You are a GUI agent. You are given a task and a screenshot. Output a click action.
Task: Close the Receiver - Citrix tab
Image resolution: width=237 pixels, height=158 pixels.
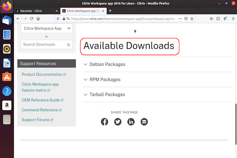pos(57,11)
